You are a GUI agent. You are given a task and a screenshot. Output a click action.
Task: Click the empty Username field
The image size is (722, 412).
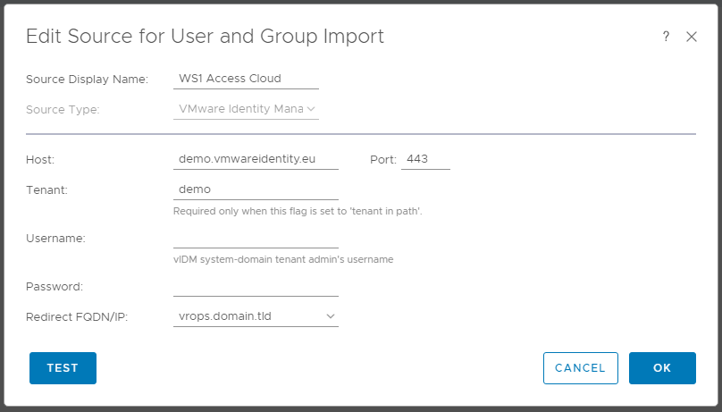[x=256, y=239]
